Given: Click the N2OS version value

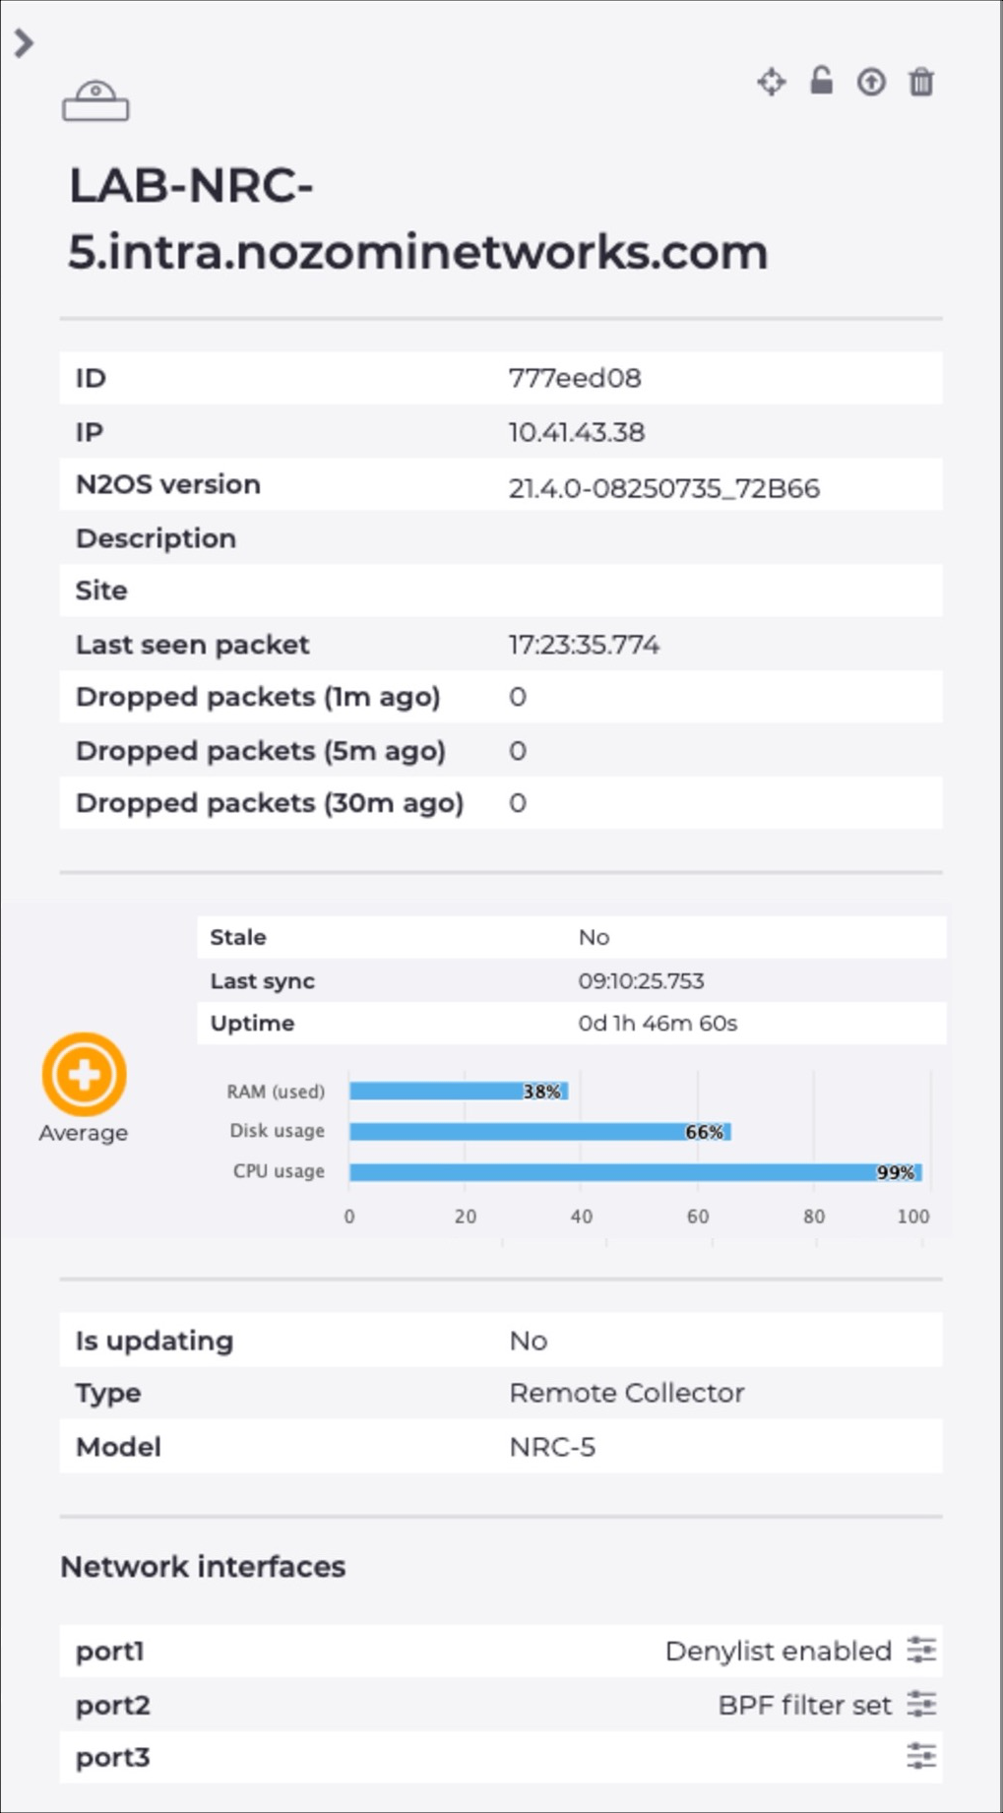Looking at the screenshot, I should [664, 488].
